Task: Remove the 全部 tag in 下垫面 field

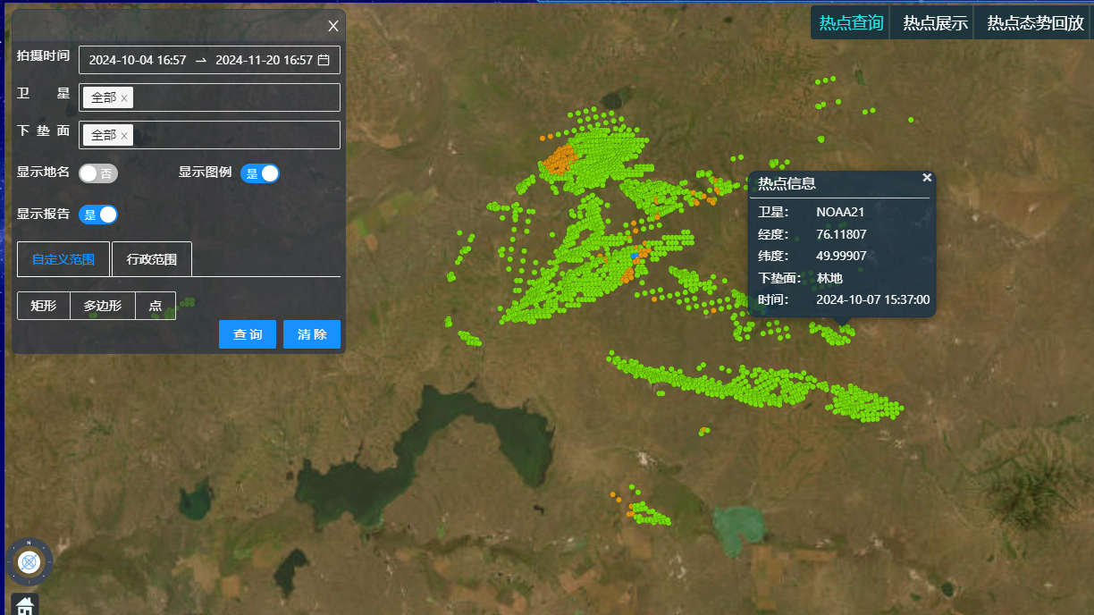Action: click(x=124, y=136)
